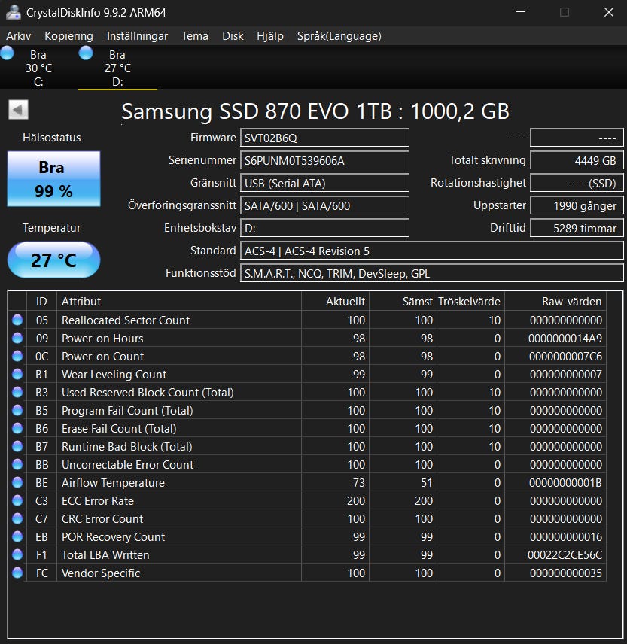Select the Reallocated Sector Count attribute text
Viewport: 627px width, 644px height.
126,320
